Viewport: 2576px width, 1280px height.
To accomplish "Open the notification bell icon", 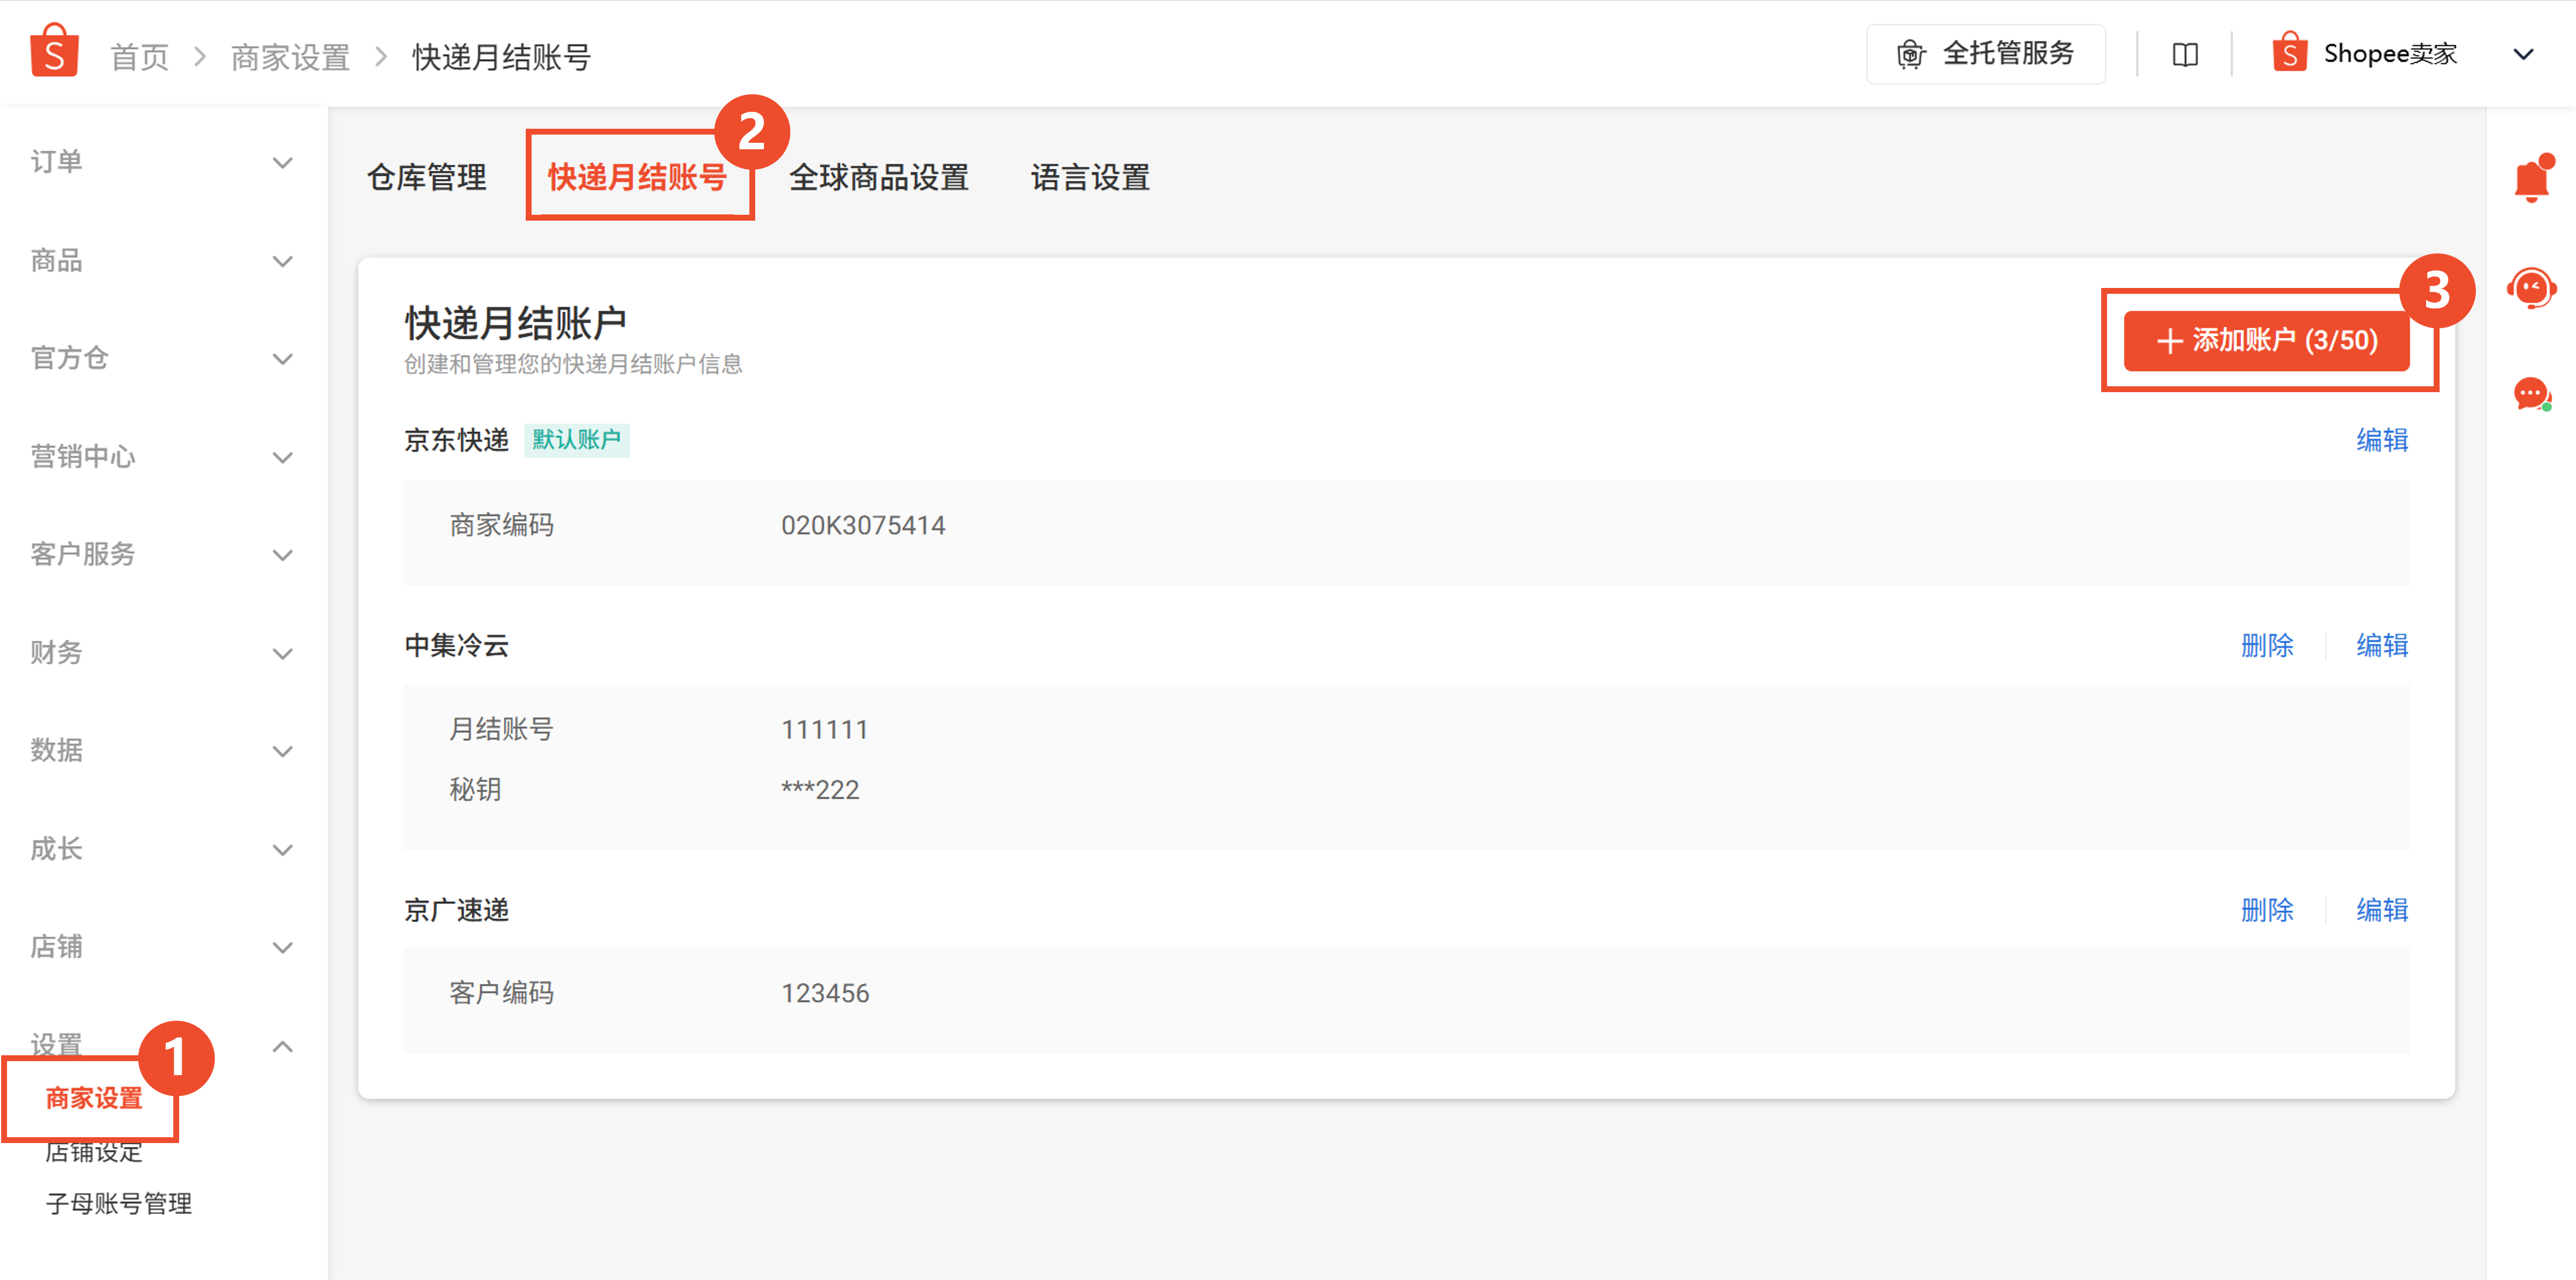I will point(2532,180).
